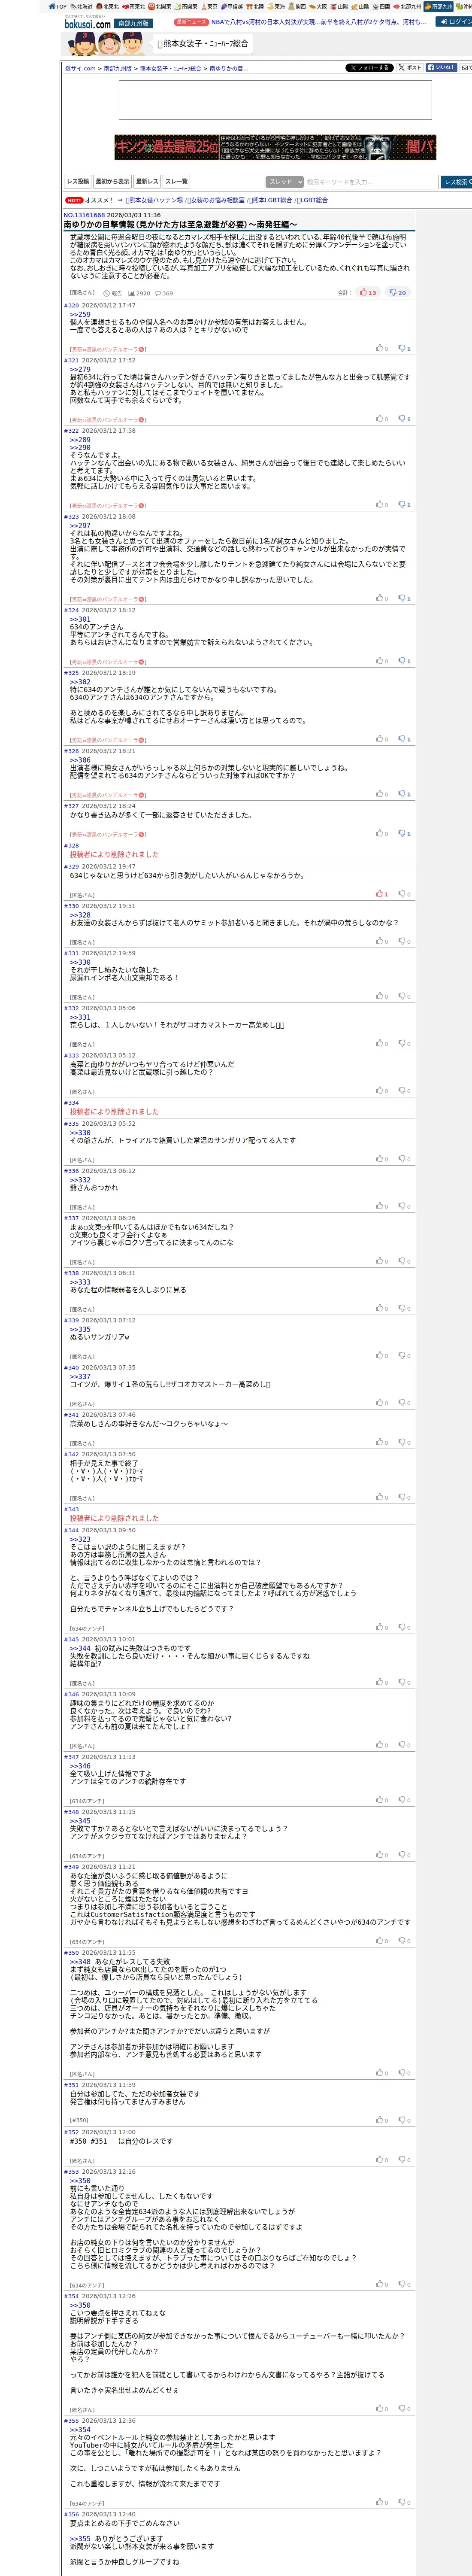
Task: Click the X フォローする follow button
Action: [369, 68]
